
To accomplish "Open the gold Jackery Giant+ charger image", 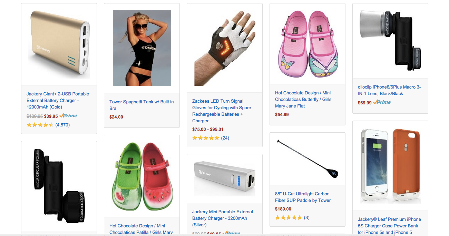I will point(59,44).
